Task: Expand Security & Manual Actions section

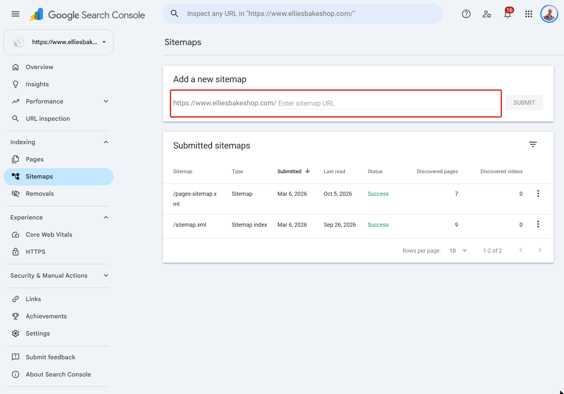Action: [106, 275]
